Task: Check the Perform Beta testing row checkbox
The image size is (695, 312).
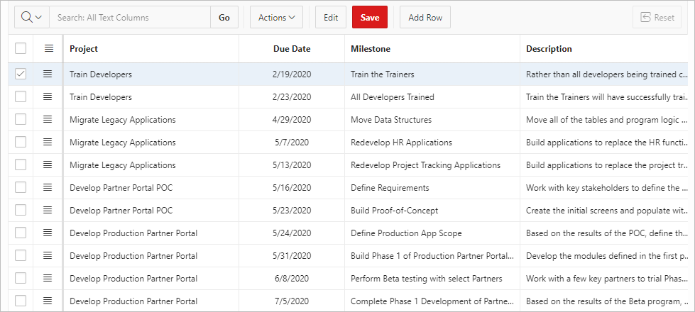Action: [x=21, y=279]
